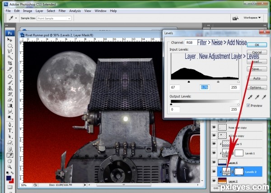
Task: Click the Go to Bridge icon
Action: 235,18
